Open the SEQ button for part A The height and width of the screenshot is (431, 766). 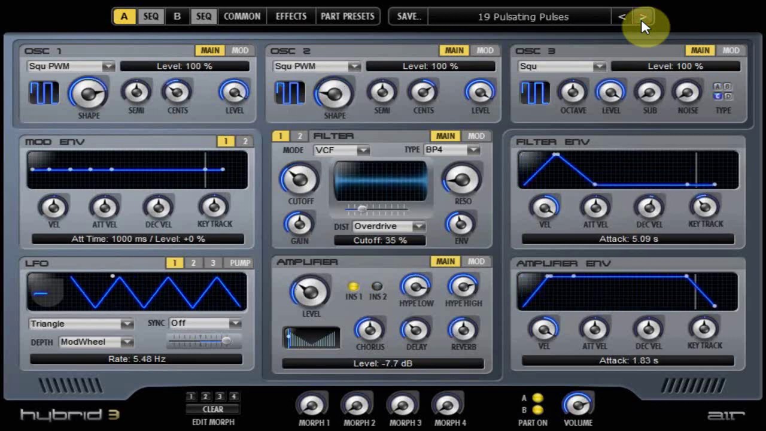(151, 16)
